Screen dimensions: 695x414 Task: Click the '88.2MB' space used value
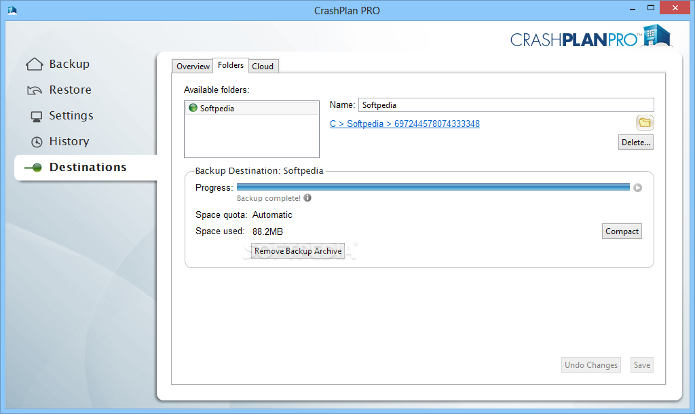click(x=267, y=231)
